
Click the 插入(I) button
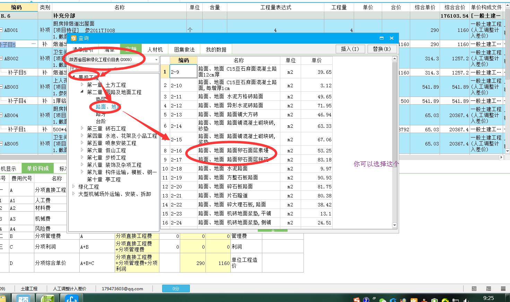tap(350, 49)
